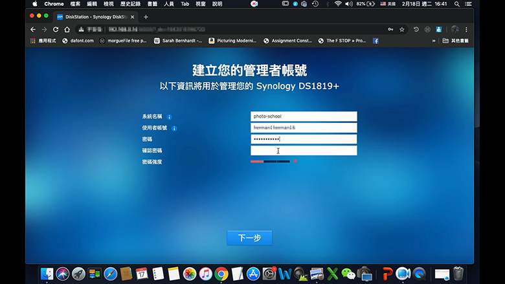The width and height of the screenshot is (505, 284).
Task: Open the Chrome three-dot menu
Action: (x=466, y=30)
